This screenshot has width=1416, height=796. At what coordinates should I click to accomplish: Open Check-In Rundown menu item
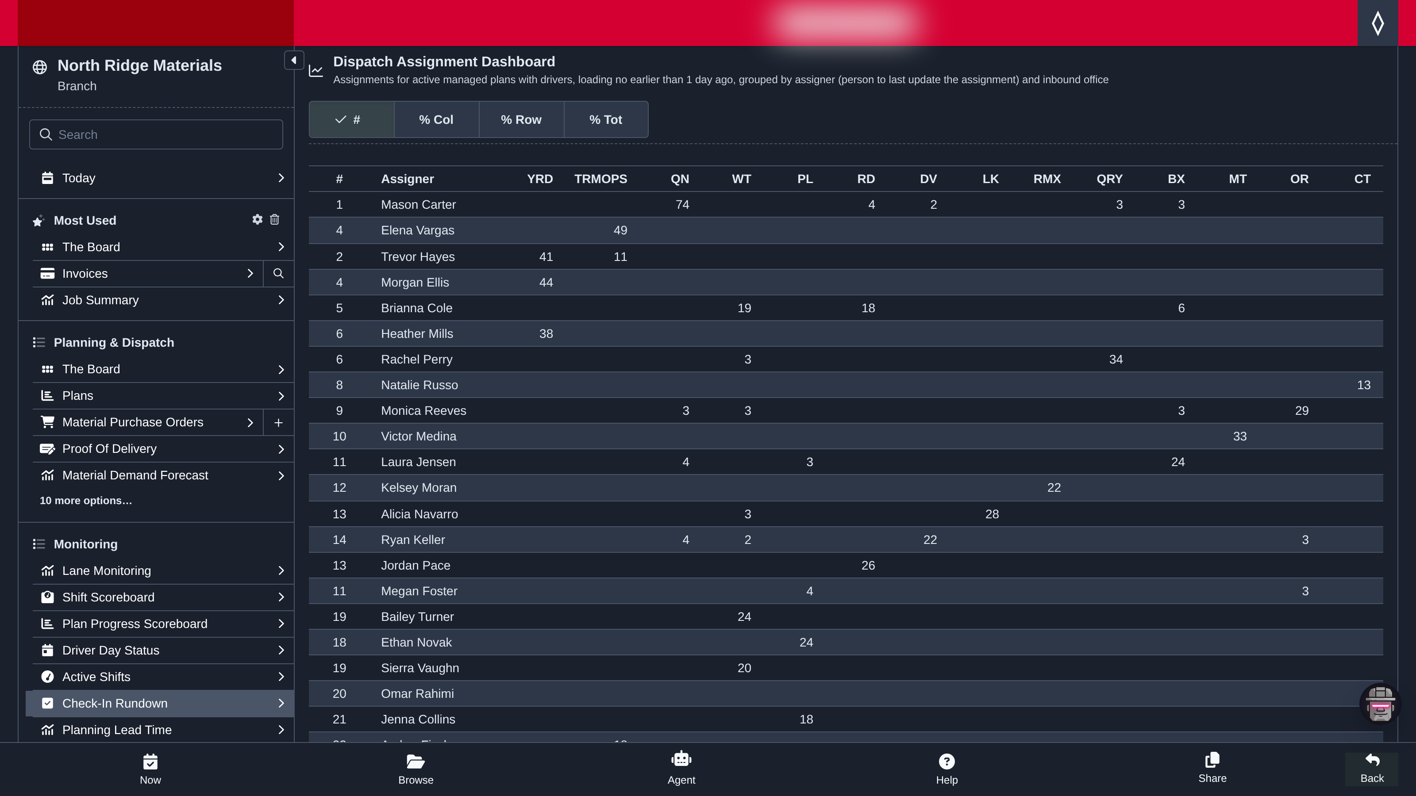[x=159, y=704]
